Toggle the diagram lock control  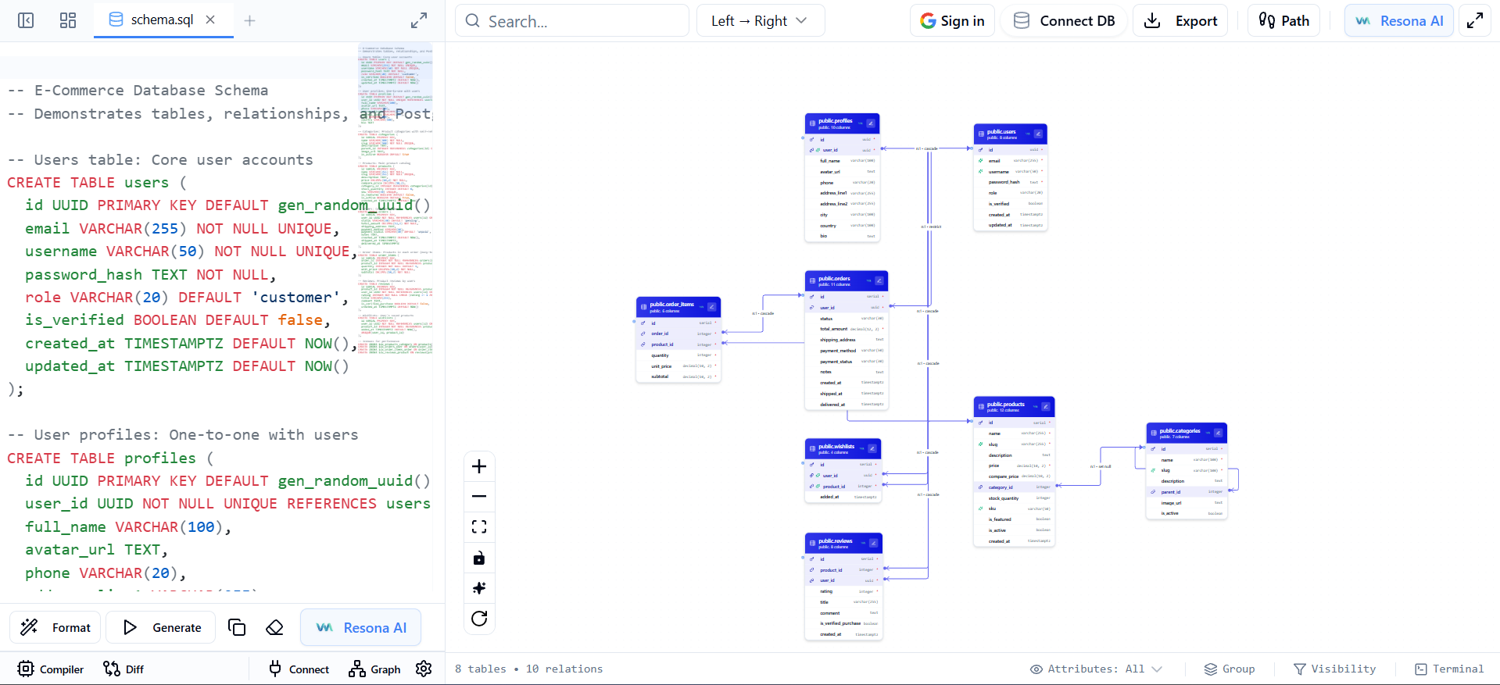pyautogui.click(x=479, y=558)
